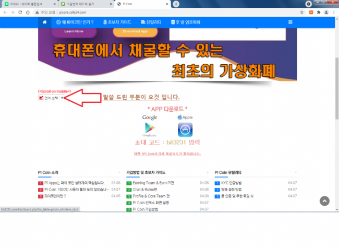Click the APP 다운로드 heading
The image size is (339, 247).
167,109
